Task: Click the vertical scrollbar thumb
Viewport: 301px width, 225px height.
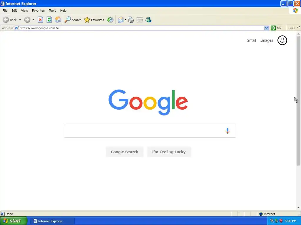Action: point(298,101)
